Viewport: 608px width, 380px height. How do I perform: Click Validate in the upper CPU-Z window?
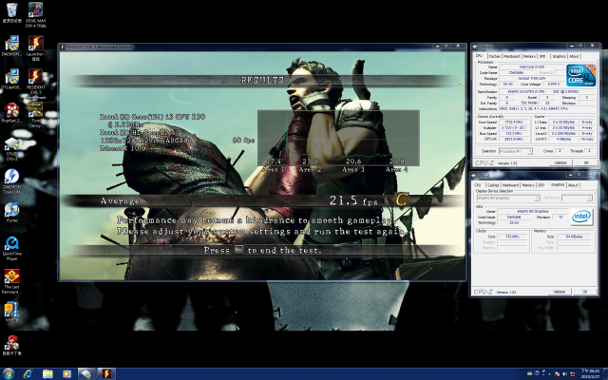coord(560,162)
